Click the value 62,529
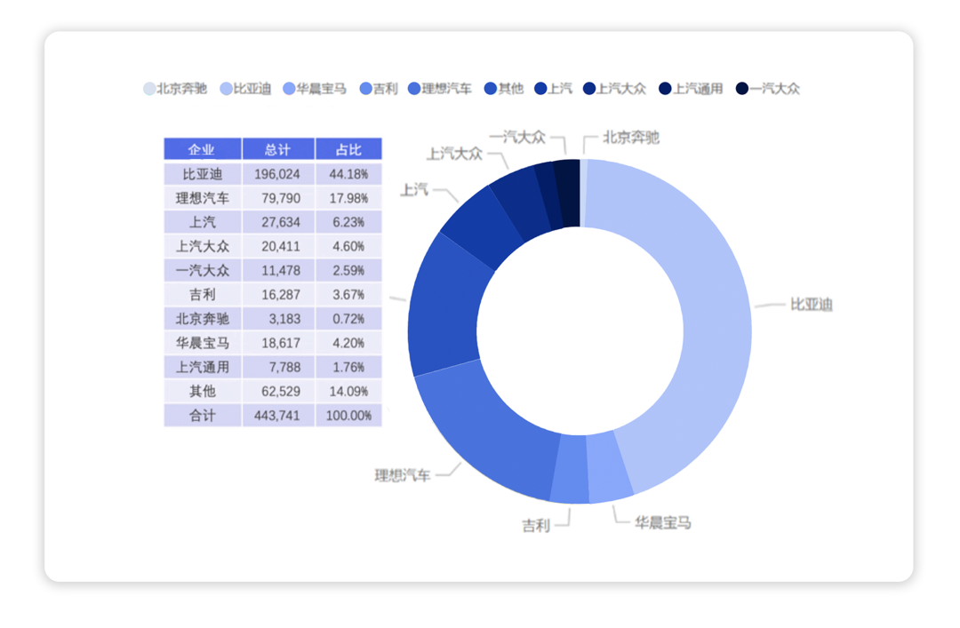Viewport: 960px width, 628px height. 278,392
